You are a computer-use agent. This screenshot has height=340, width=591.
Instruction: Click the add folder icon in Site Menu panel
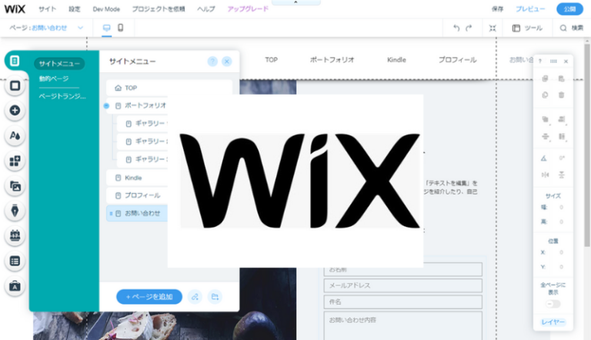coord(215,297)
